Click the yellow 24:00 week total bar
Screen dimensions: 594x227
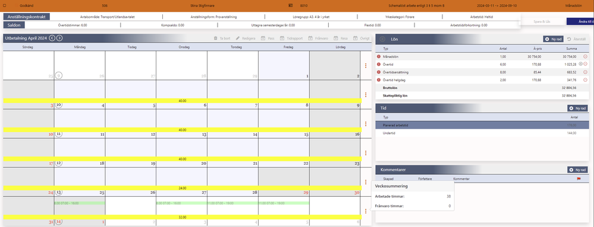click(182, 188)
